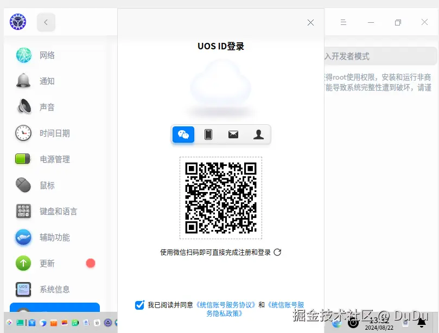Open 电源管理 settings in sidebar
Image resolution: width=439 pixels, height=333 pixels.
[56, 159]
